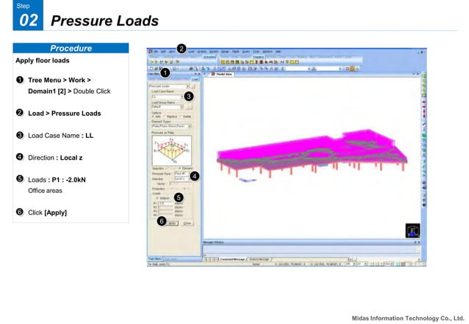Switch to the Analysis Message tab
The width and height of the screenshot is (469, 324).
[x=259, y=259]
